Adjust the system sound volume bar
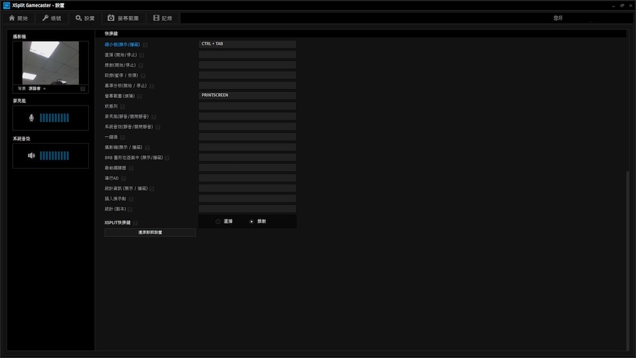The height and width of the screenshot is (358, 636). pyautogui.click(x=54, y=156)
